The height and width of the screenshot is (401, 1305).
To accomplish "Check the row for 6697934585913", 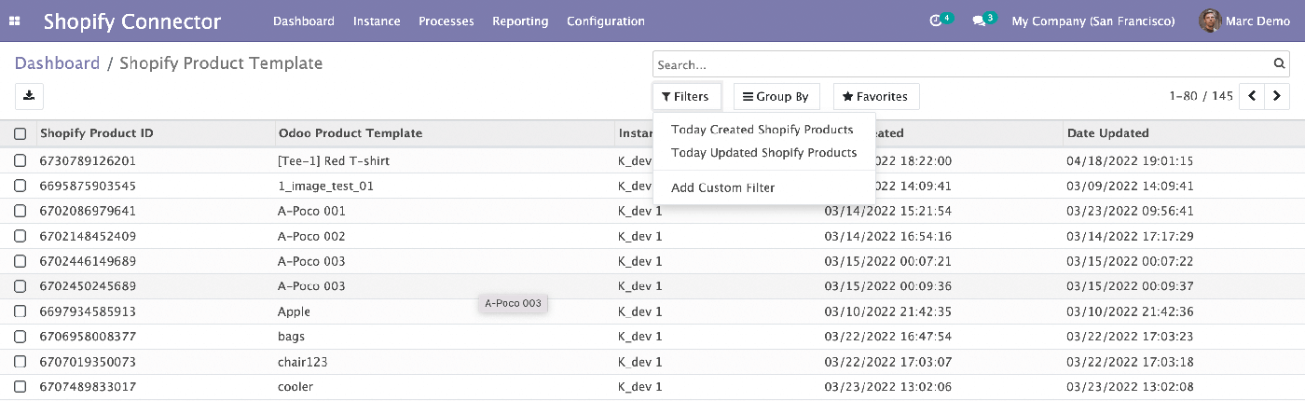I will 21,311.
